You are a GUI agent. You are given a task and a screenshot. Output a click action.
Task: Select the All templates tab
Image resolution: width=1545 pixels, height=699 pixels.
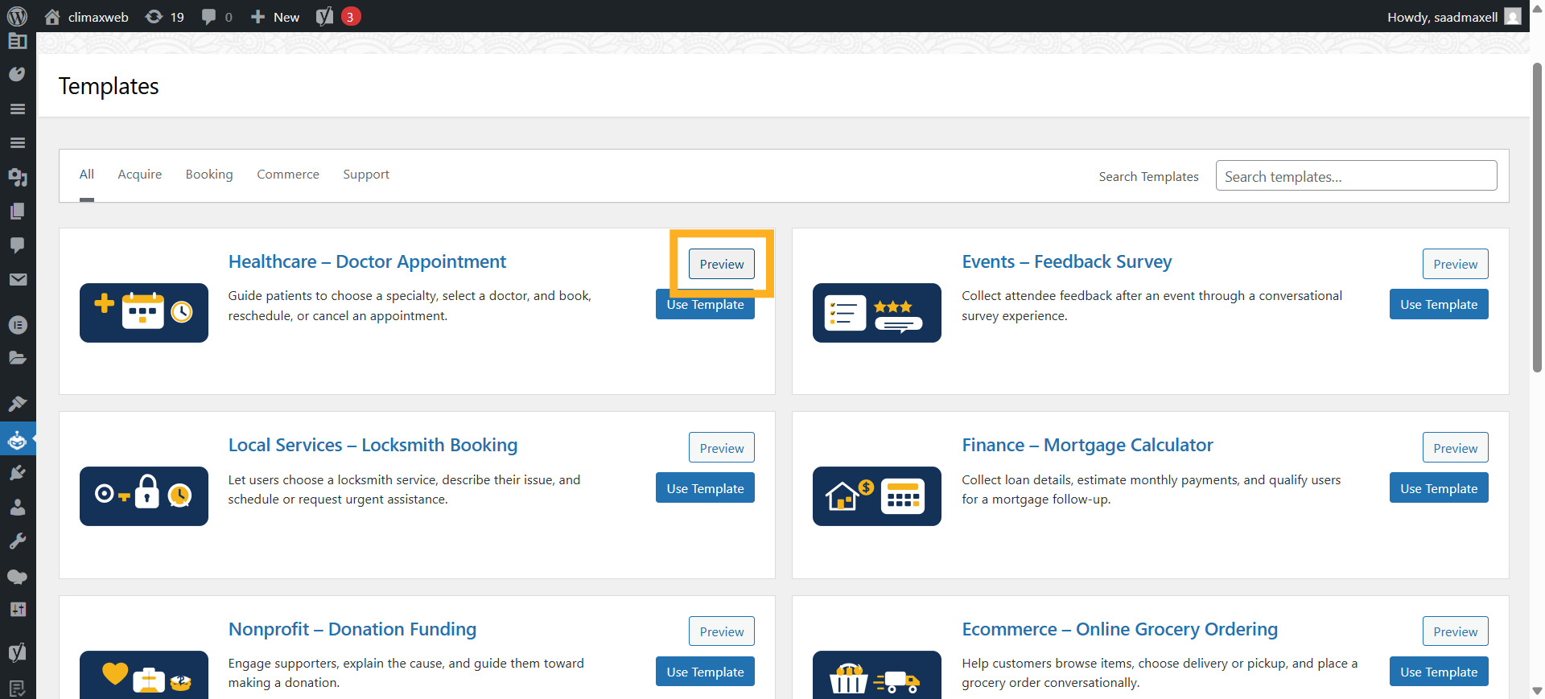tap(87, 175)
